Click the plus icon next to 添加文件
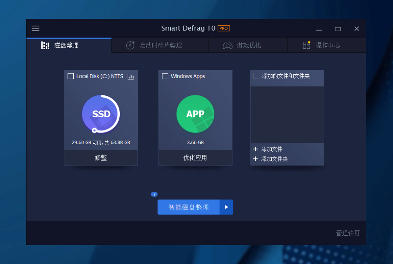 click(x=255, y=149)
